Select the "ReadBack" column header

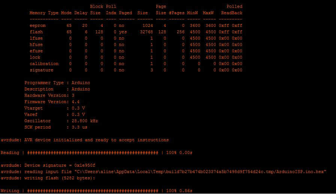pyautogui.click(x=232, y=13)
